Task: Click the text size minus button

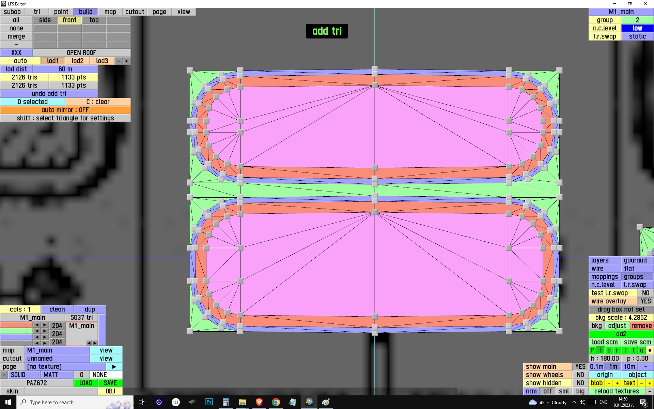Action: (642, 383)
